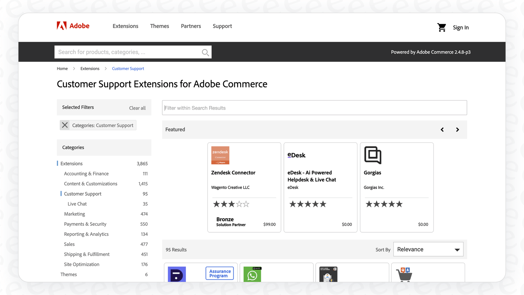Open the Sort By Relevance dropdown
This screenshot has height=295, width=524.
[428, 249]
